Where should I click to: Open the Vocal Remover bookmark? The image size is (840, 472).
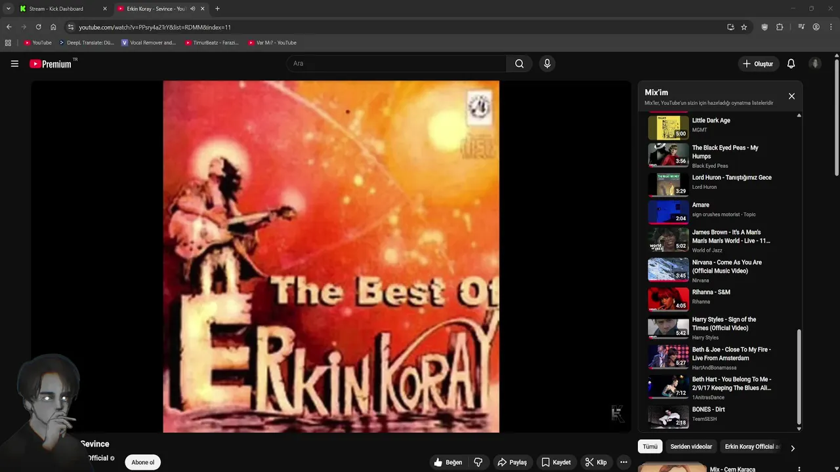149,43
